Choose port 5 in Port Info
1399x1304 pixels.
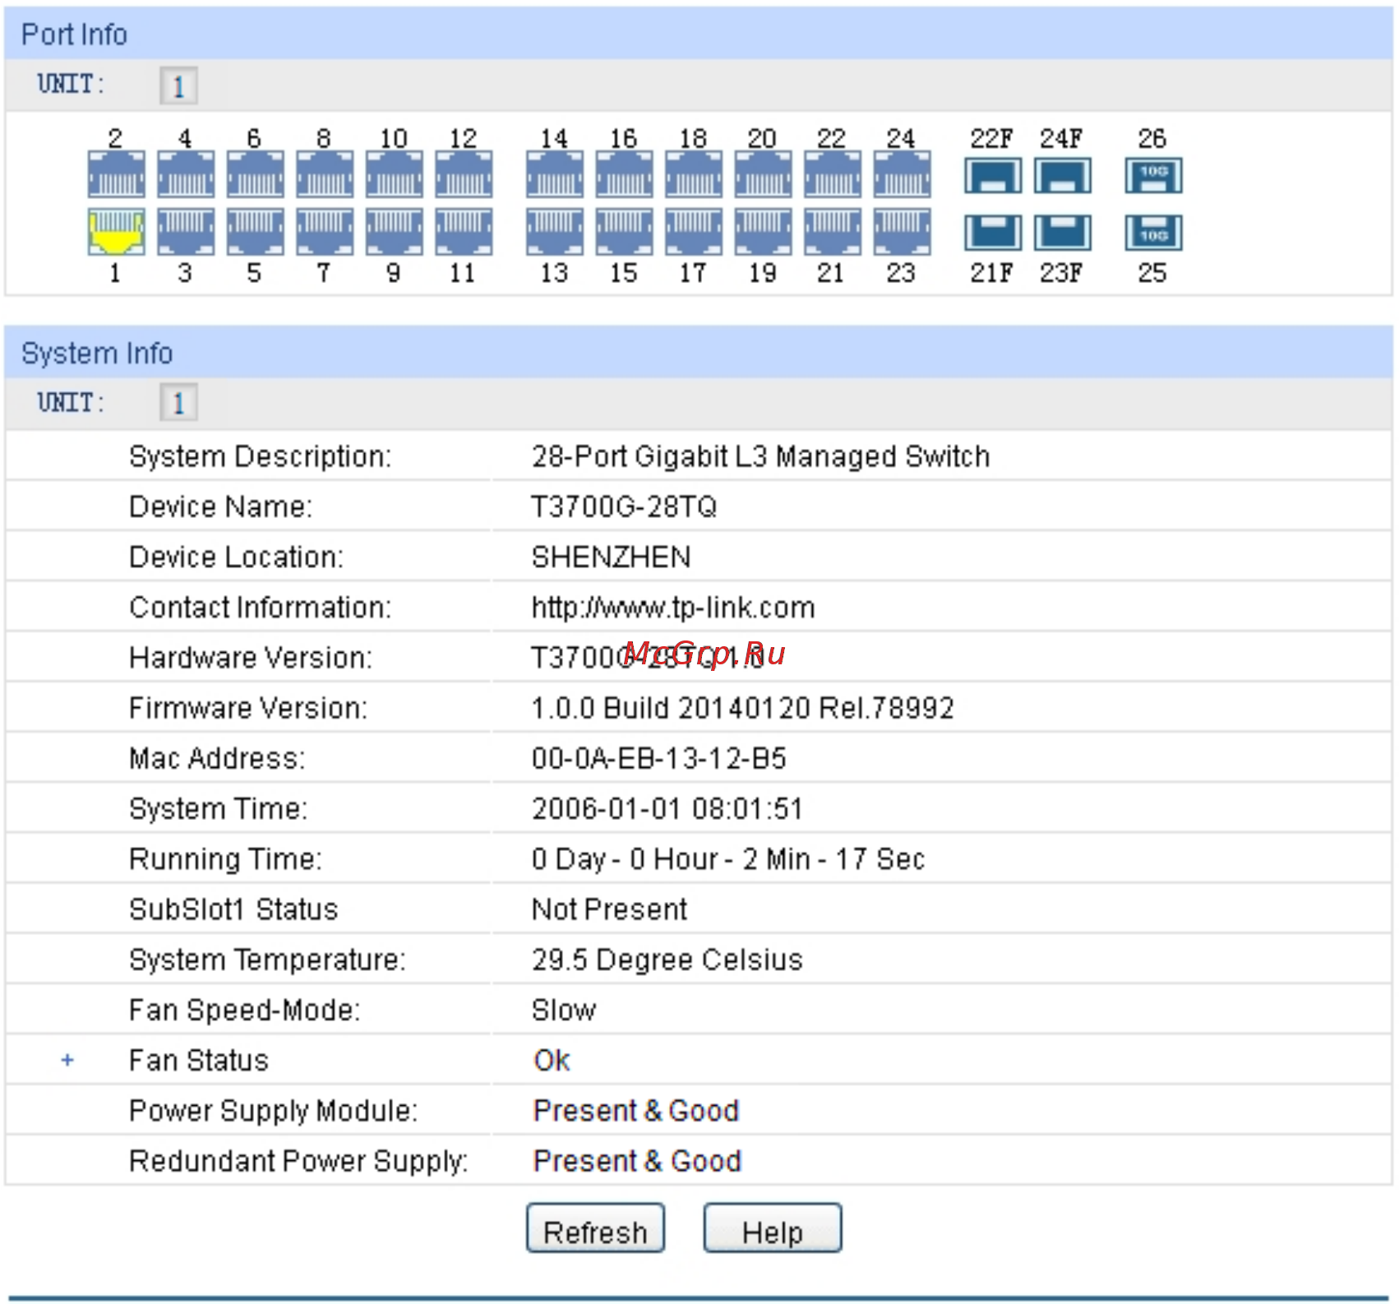coord(255,232)
